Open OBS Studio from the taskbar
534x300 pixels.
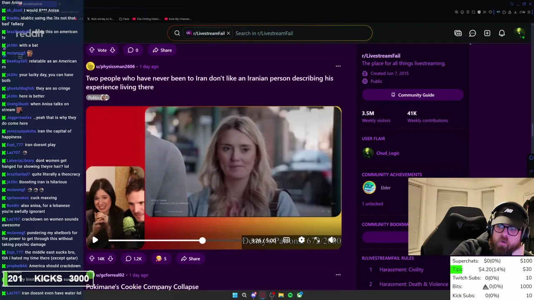click(272, 295)
